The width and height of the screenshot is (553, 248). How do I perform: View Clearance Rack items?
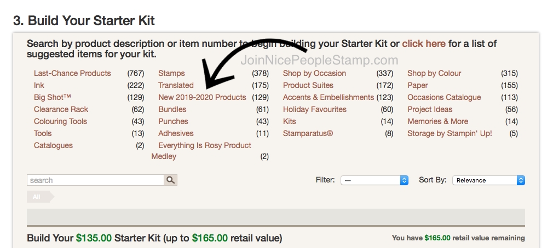[x=61, y=109]
